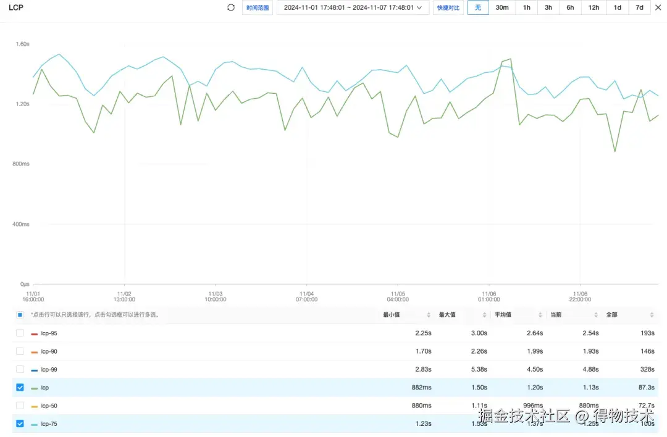Choose the 无 comparison option
The image size is (667, 437).
pyautogui.click(x=478, y=7)
